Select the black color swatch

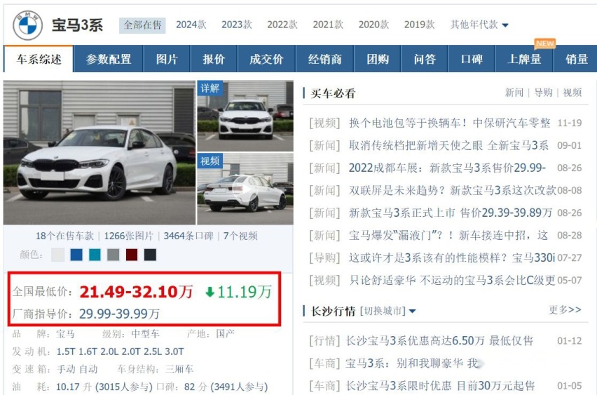(150, 255)
